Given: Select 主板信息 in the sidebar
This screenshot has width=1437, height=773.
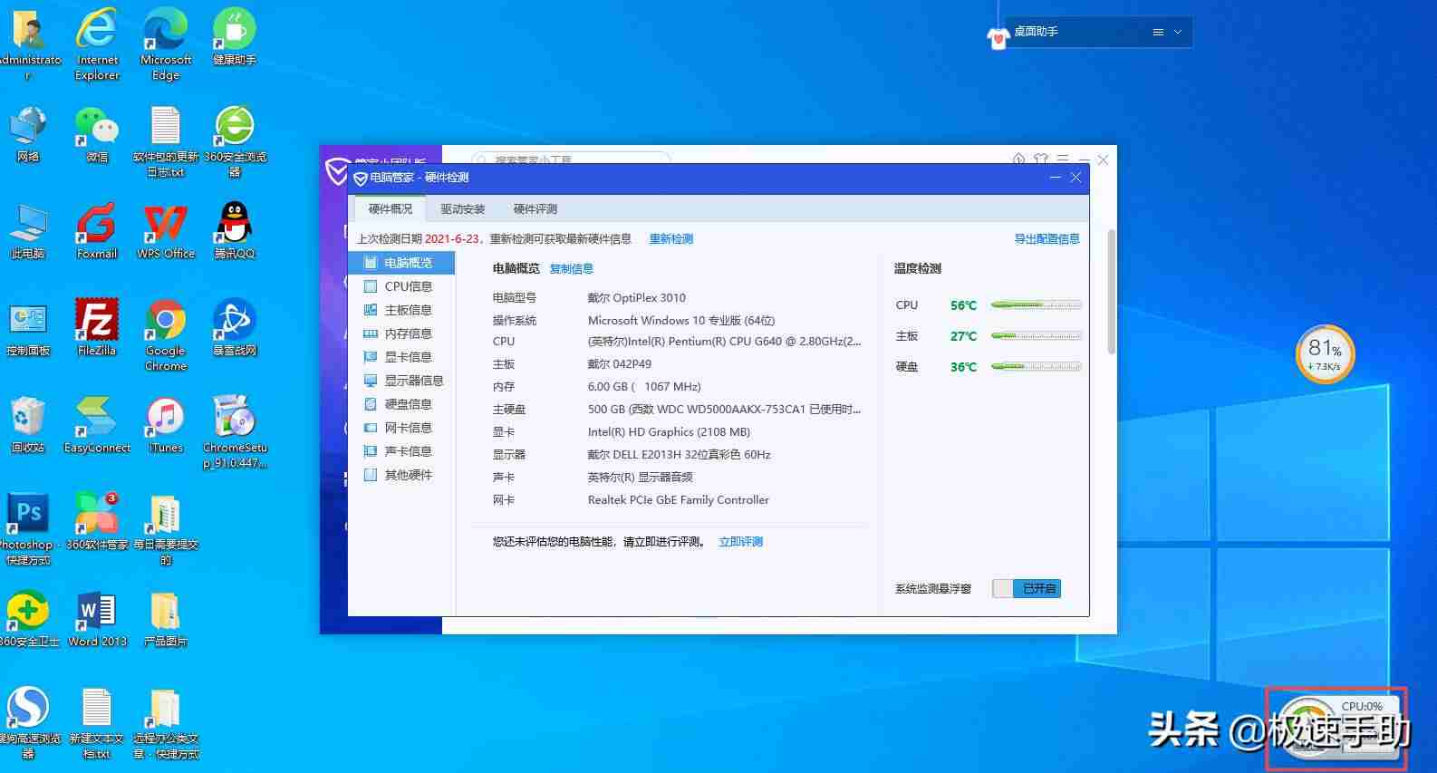Looking at the screenshot, I should point(401,310).
